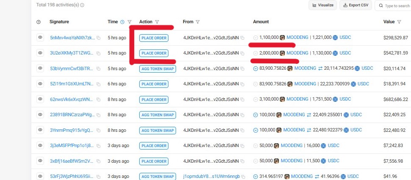Open eye view for 3U2eiXKMy3T1ZWG transaction
411x180 pixels.
pos(40,53)
